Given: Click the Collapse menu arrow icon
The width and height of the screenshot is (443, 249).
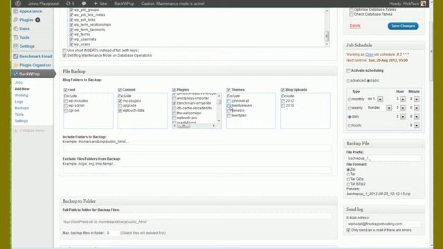Looking at the screenshot, I should [x=16, y=131].
